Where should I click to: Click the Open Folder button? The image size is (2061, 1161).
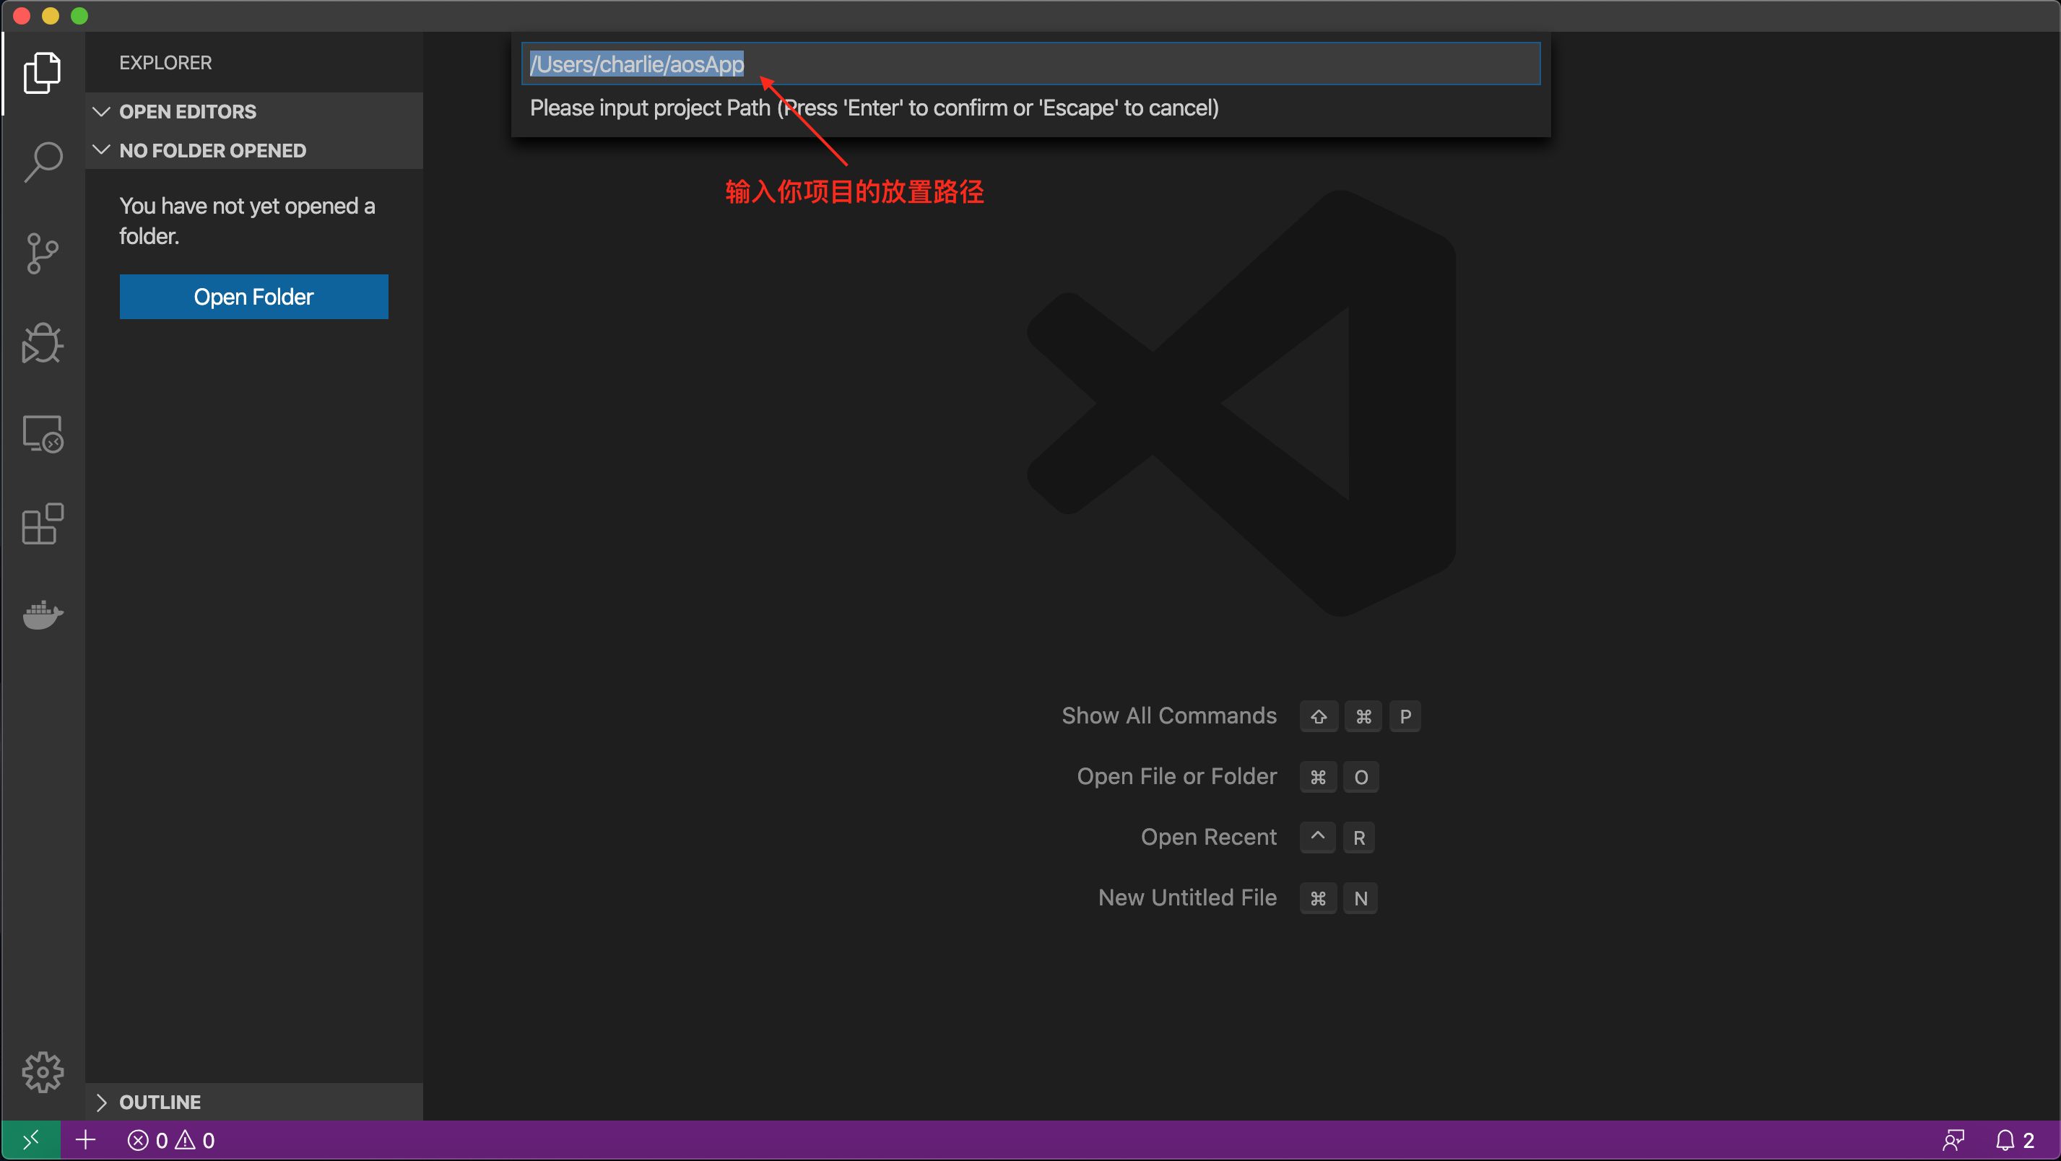tap(253, 297)
